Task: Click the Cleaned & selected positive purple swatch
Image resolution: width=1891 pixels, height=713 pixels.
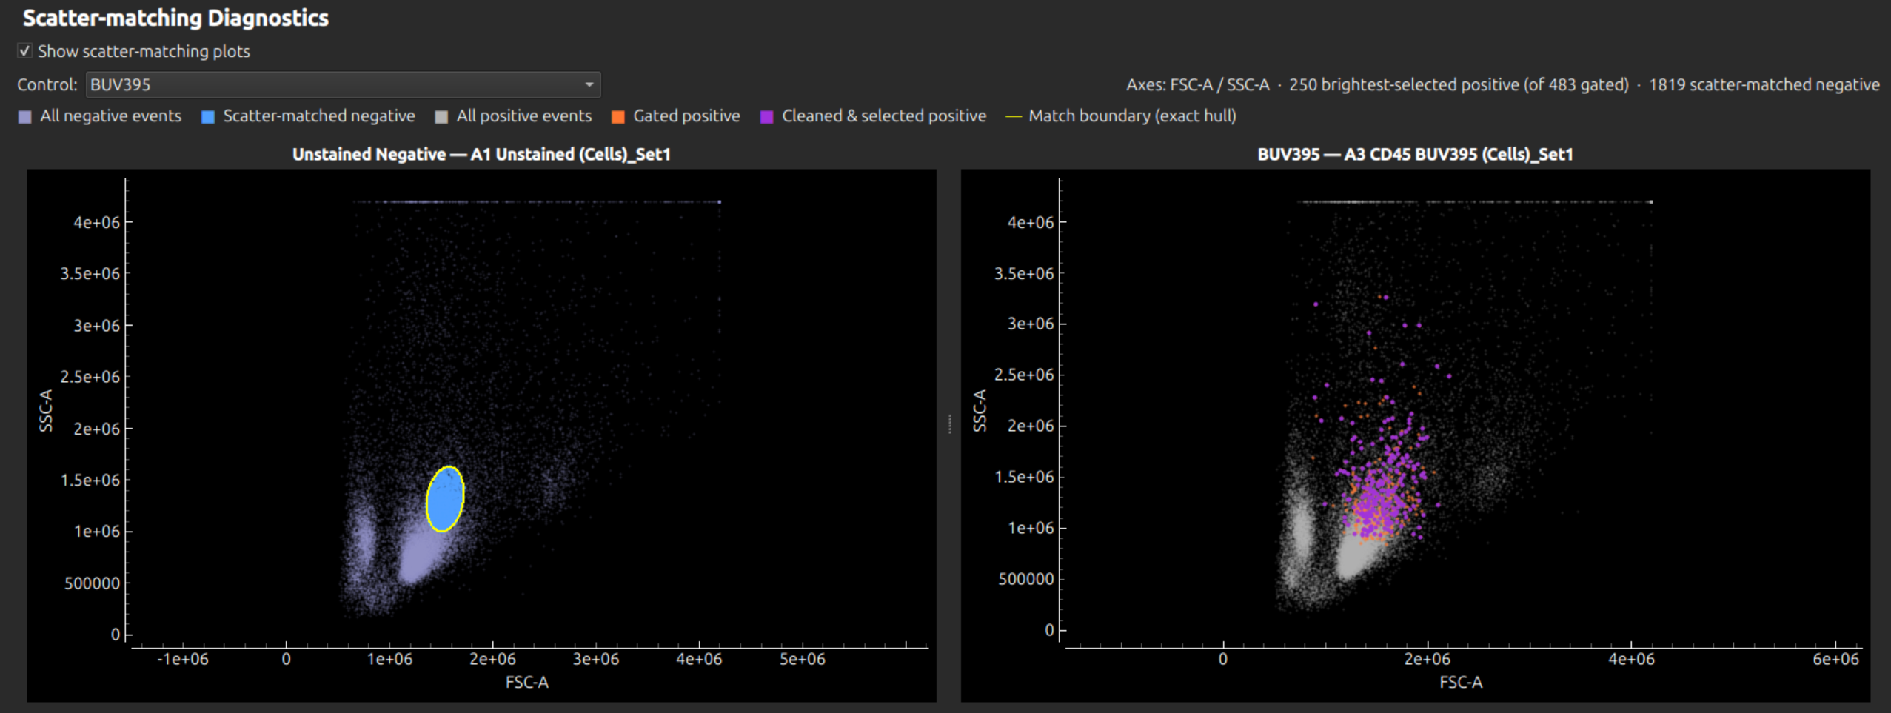Action: click(x=767, y=116)
